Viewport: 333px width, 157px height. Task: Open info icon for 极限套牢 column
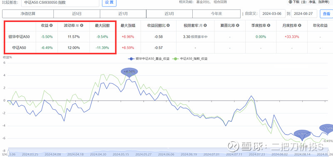click(205, 25)
